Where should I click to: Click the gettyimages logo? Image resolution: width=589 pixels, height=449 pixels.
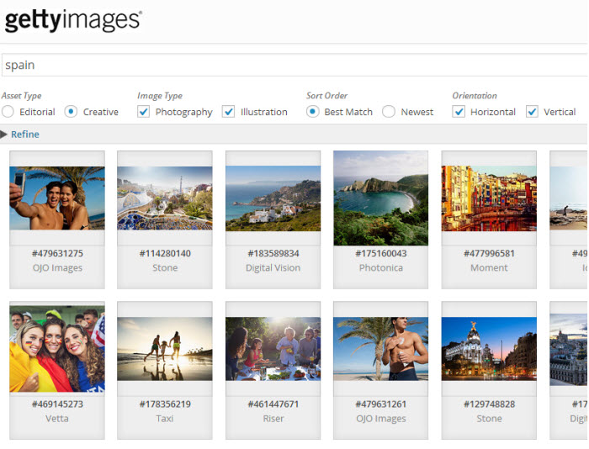click(x=73, y=21)
